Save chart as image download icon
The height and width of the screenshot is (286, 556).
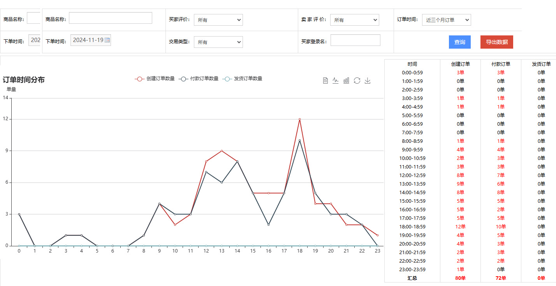point(368,81)
